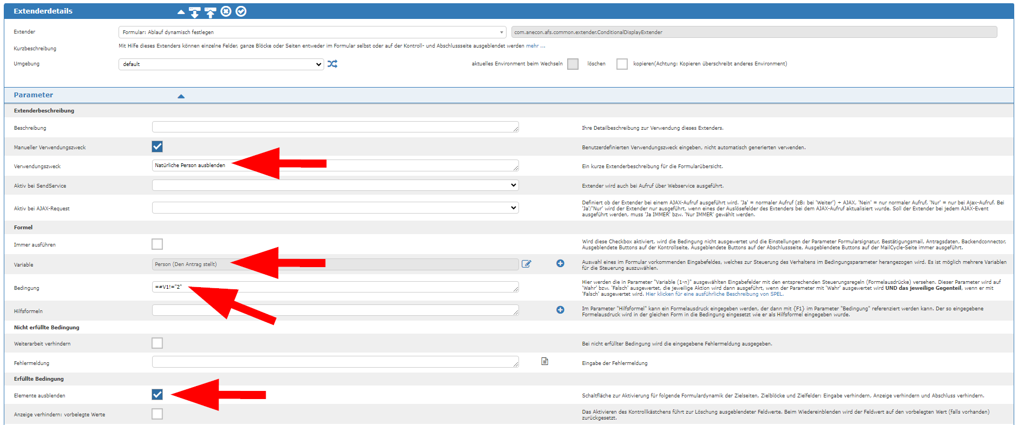Click the edit pencil icon for Variable
Screen dimensions: 1018x425
[x=526, y=264]
